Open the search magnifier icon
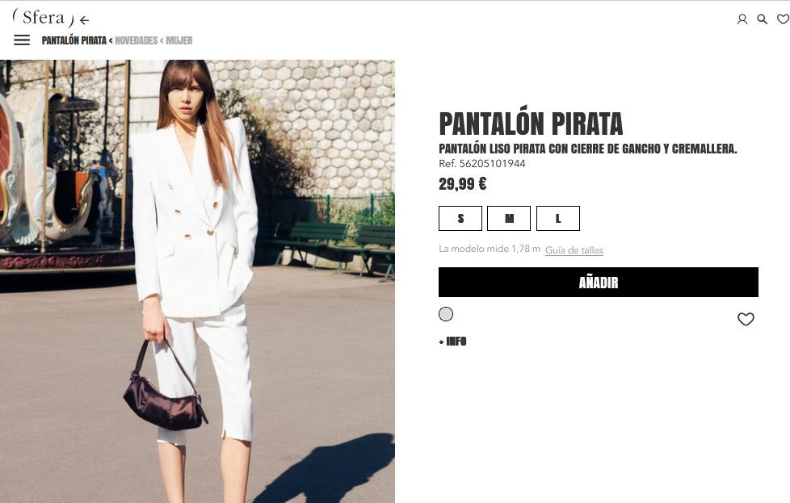790x503 pixels. [763, 19]
